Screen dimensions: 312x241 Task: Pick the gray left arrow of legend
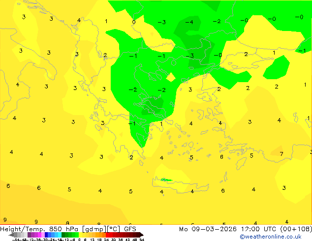click(x=11, y=235)
